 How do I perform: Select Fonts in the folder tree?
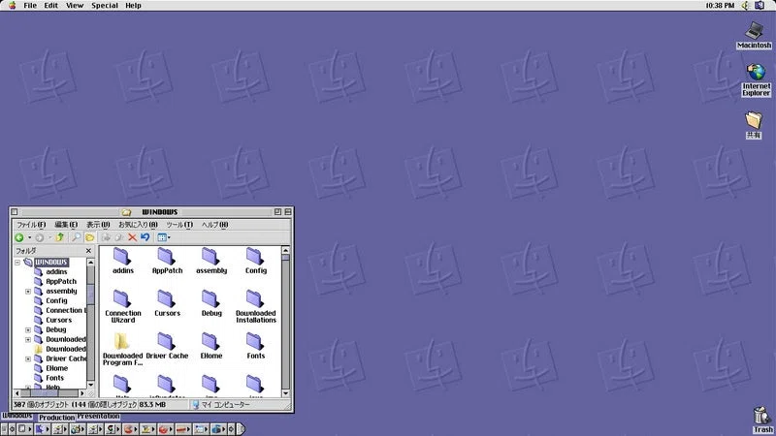(x=55, y=378)
